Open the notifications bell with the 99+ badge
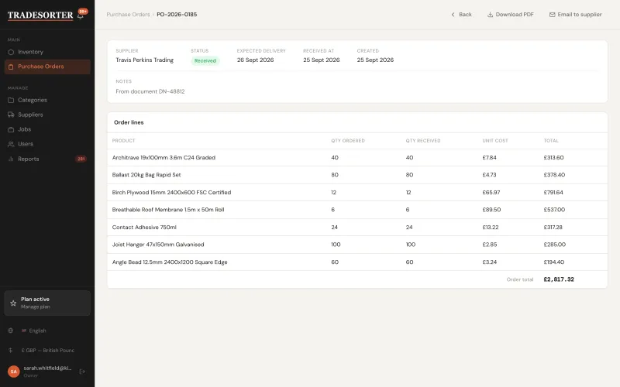620x387 pixels. pos(81,15)
